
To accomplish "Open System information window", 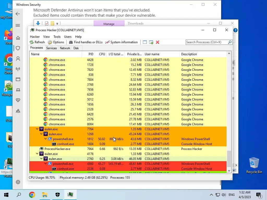I will pyautogui.click(x=122, y=42).
